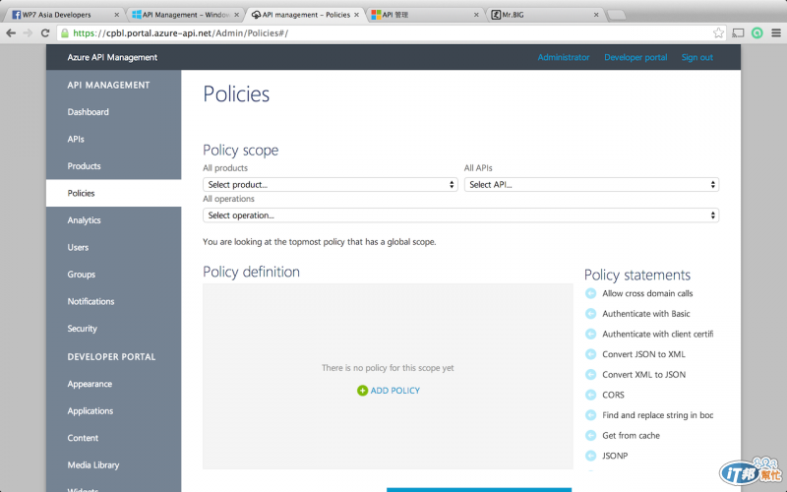Click the Sign out link
Image resolution: width=787 pixels, height=492 pixels.
697,57
